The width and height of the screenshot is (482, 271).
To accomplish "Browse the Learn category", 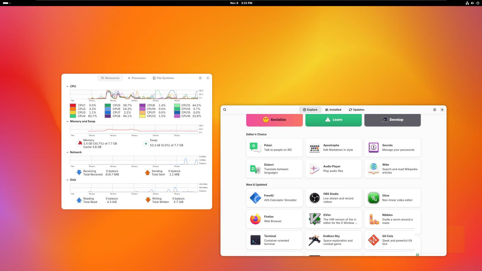I will click(x=333, y=120).
